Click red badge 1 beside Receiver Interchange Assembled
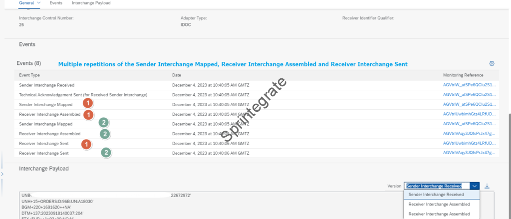This screenshot has width=511, height=219. 88,115
